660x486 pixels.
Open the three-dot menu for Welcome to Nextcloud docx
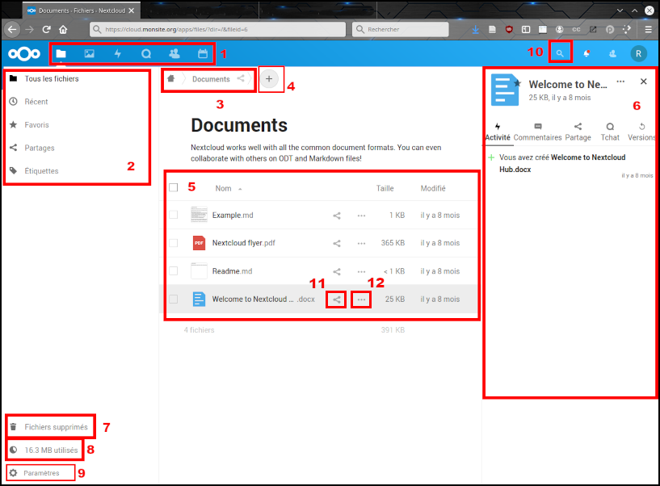[361, 300]
